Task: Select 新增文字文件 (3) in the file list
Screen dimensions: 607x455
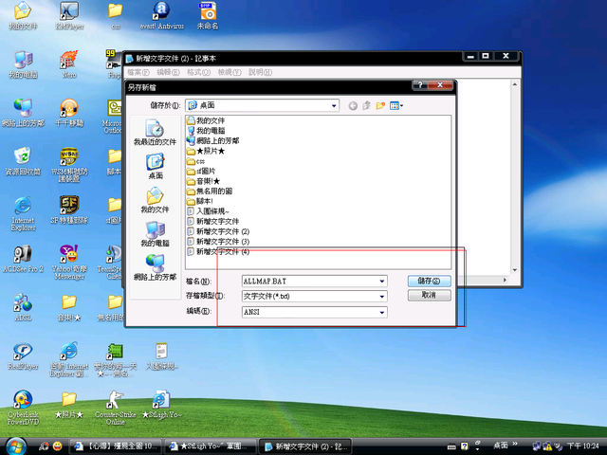Action: [x=222, y=242]
